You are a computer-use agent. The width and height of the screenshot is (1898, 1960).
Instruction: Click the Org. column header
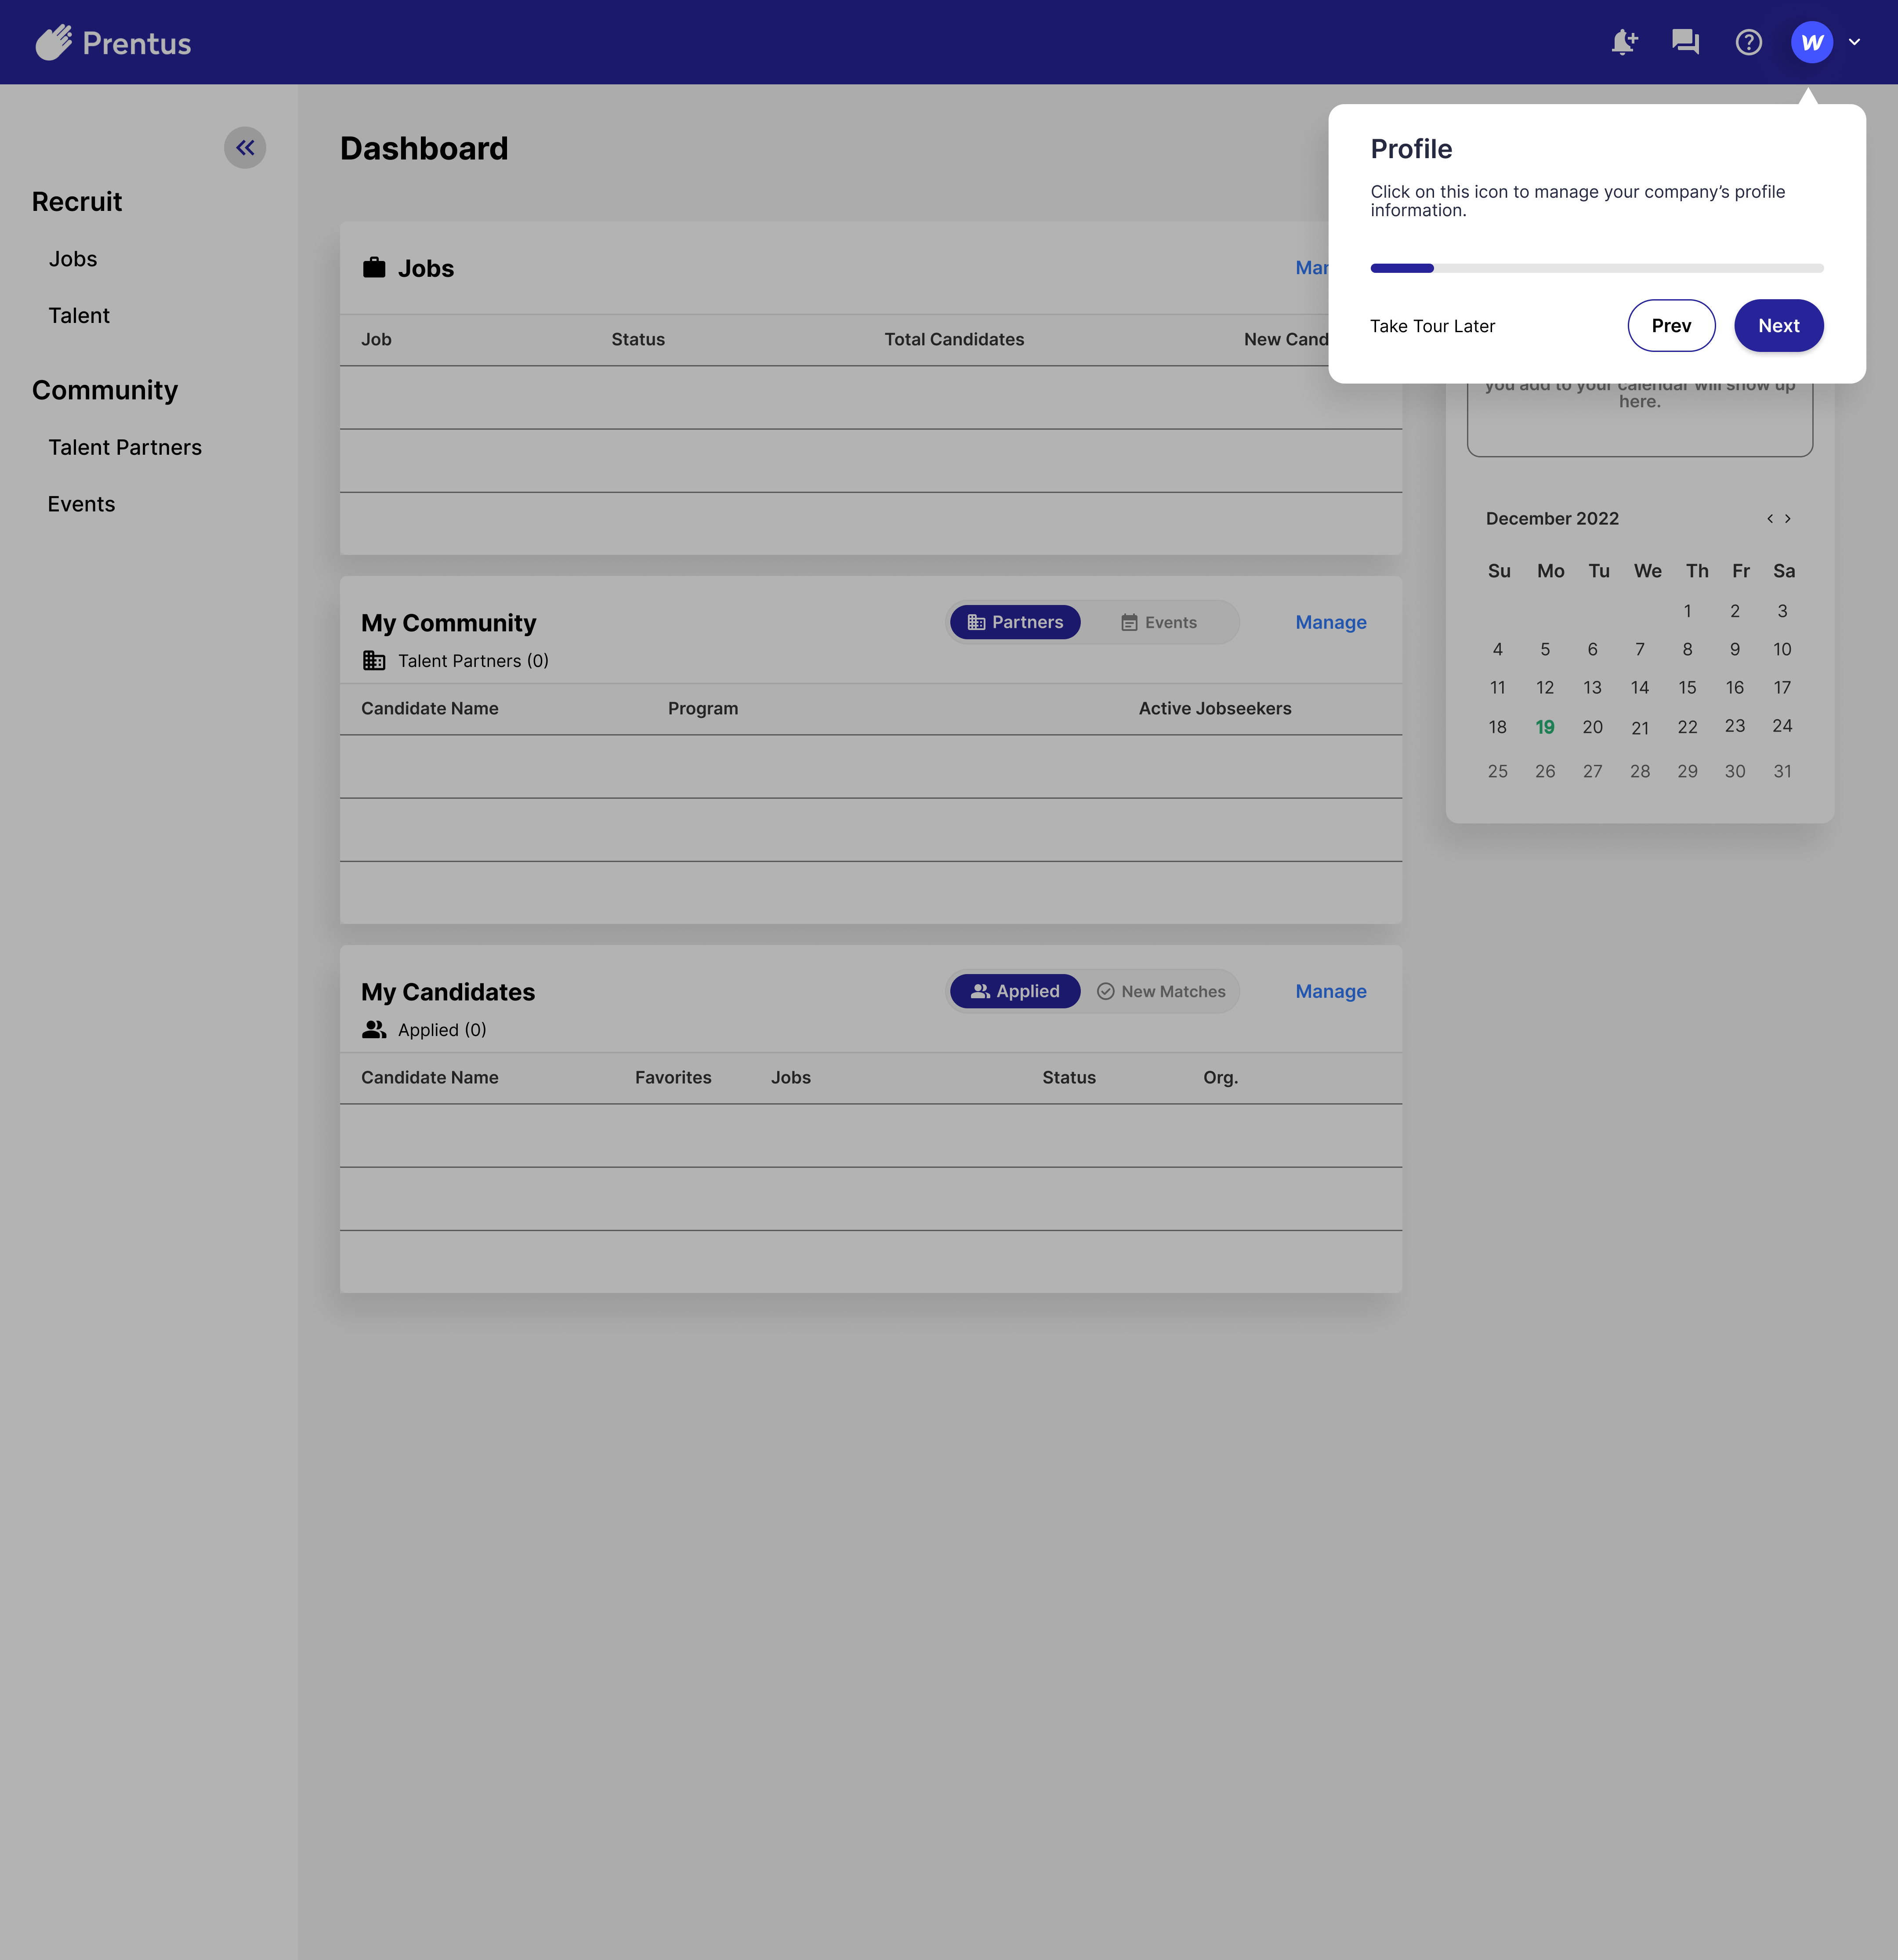tap(1221, 1078)
